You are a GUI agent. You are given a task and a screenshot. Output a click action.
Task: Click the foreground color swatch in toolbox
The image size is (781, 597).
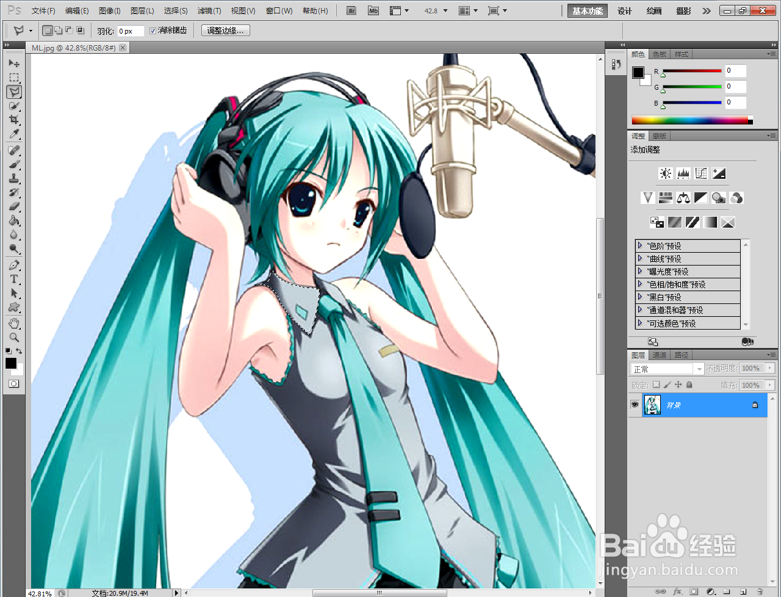[x=11, y=363]
